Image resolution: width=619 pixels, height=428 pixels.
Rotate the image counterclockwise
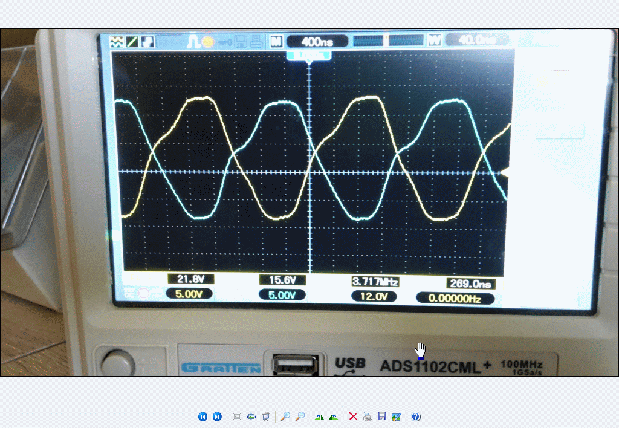(333, 417)
